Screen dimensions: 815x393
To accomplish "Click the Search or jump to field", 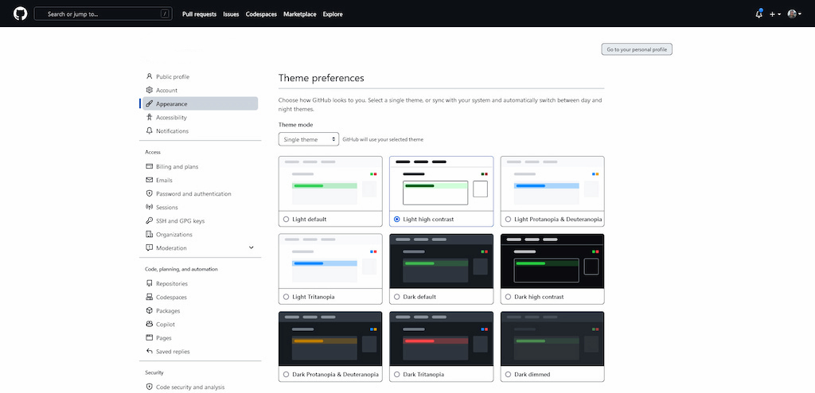I will 103,14.
